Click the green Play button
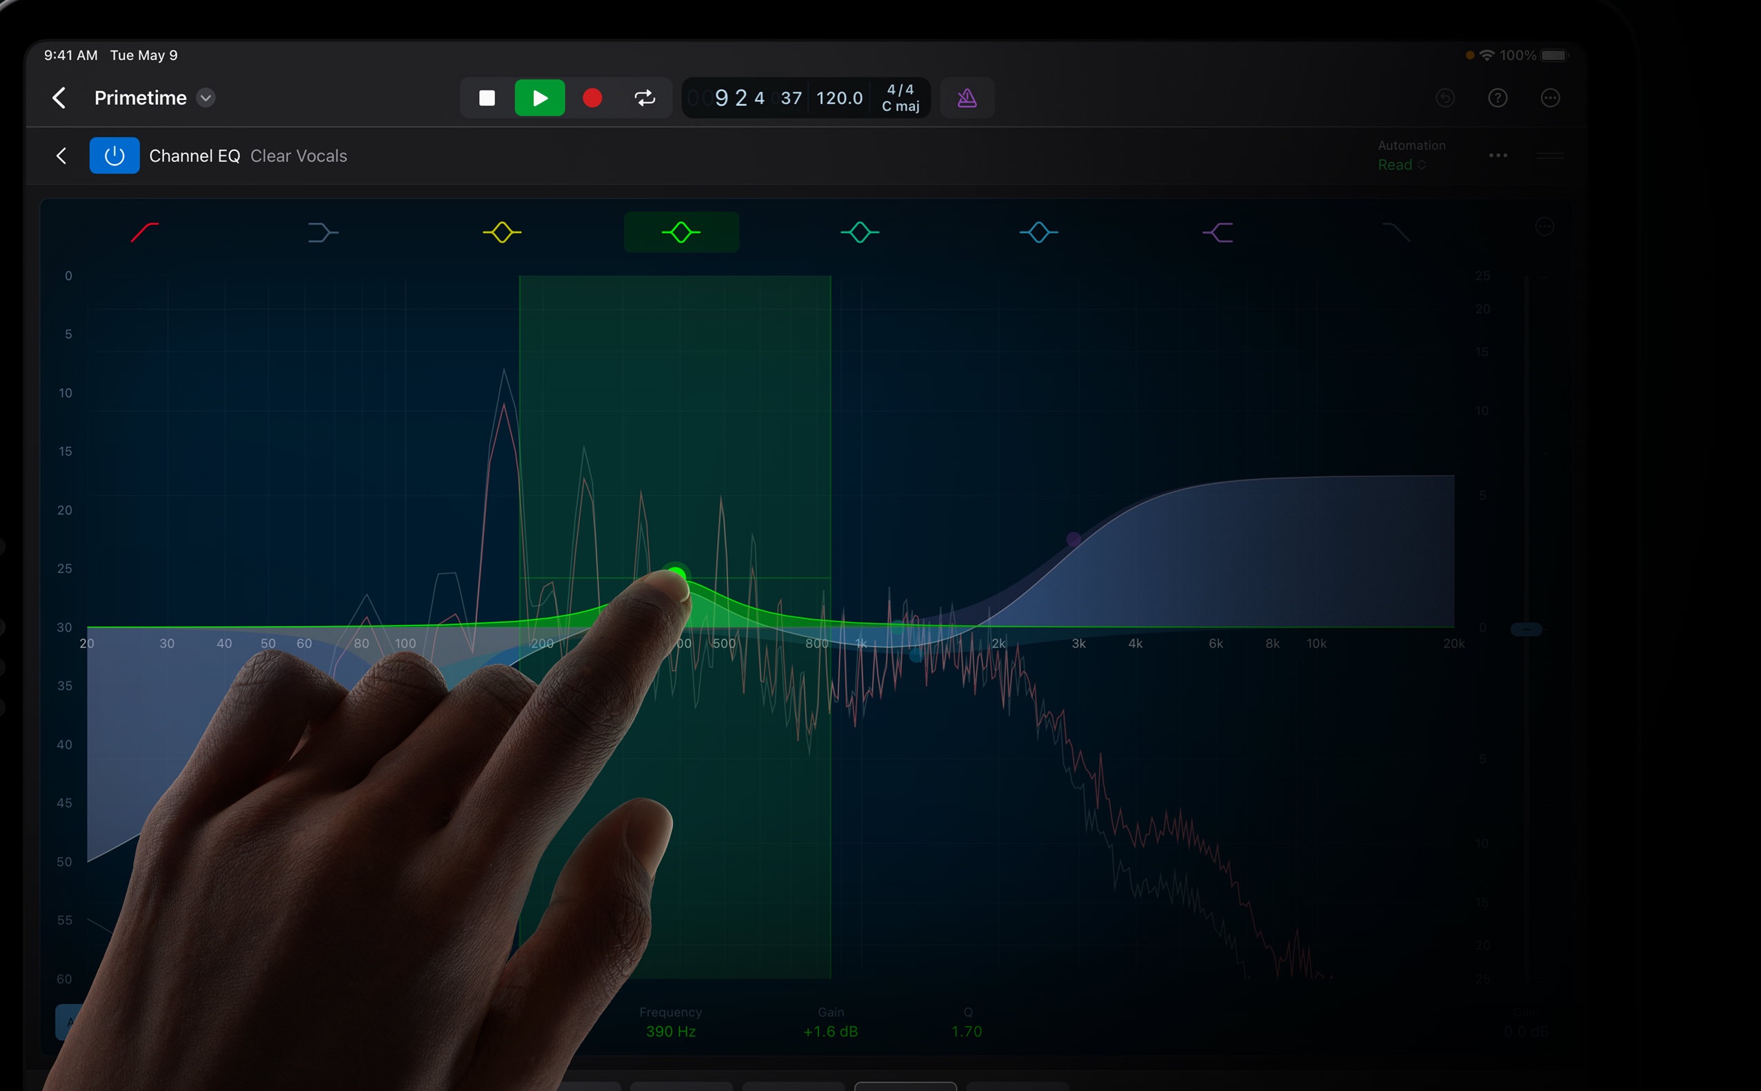 (x=540, y=98)
